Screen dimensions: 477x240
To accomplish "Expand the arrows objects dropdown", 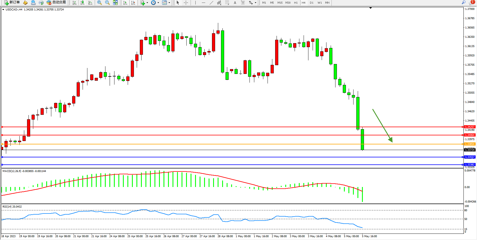I will (x=255, y=3).
